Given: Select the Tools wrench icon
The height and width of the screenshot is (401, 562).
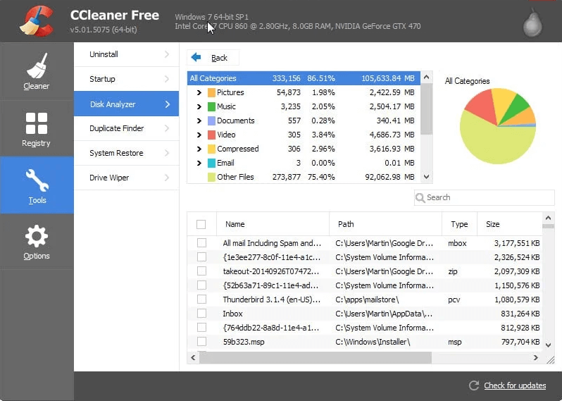Looking at the screenshot, I should pos(37,180).
